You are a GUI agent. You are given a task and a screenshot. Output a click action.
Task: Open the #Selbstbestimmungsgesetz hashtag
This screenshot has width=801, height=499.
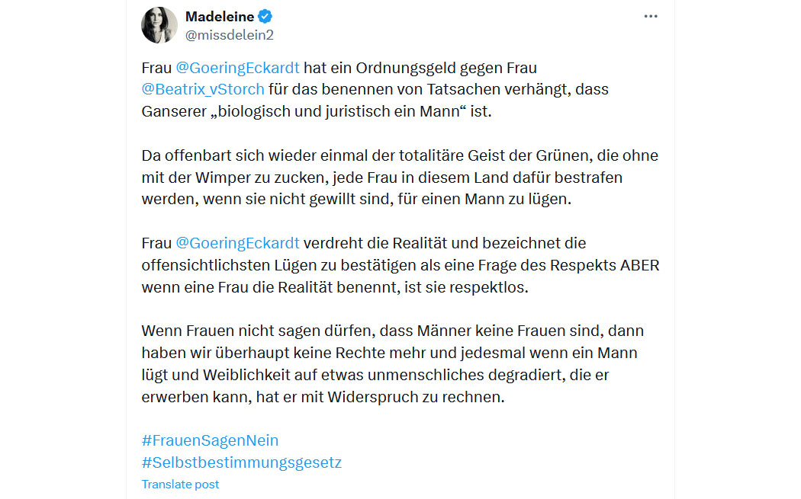click(x=242, y=462)
